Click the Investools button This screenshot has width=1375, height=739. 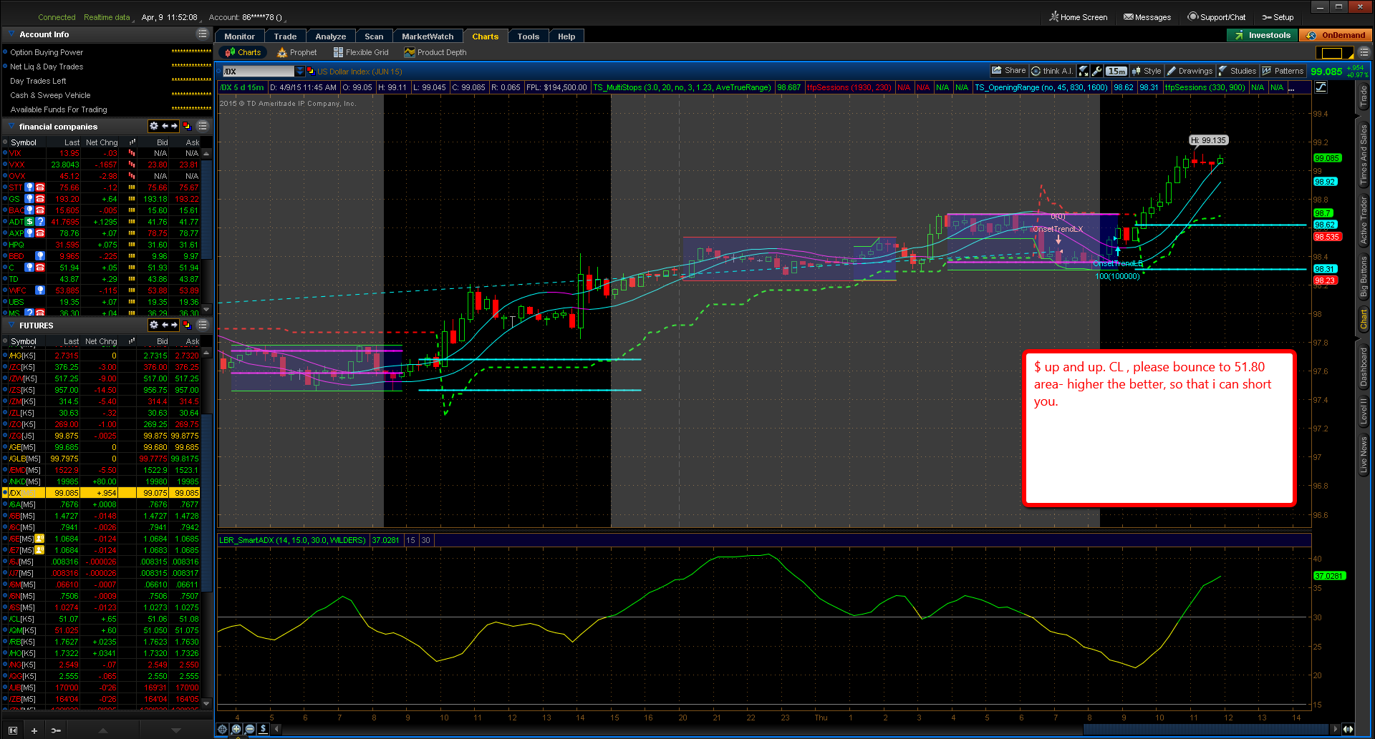coord(1263,35)
